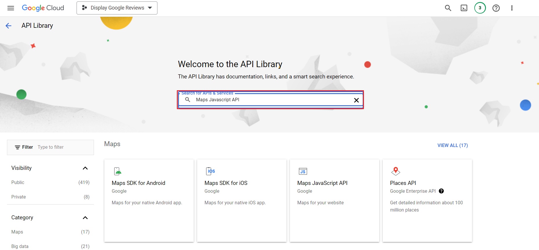
Task: Open Places API card title
Action: click(403, 183)
